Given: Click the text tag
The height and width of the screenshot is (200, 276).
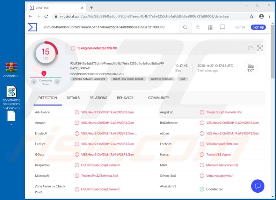Looking at the screenshot, I should (183, 79).
